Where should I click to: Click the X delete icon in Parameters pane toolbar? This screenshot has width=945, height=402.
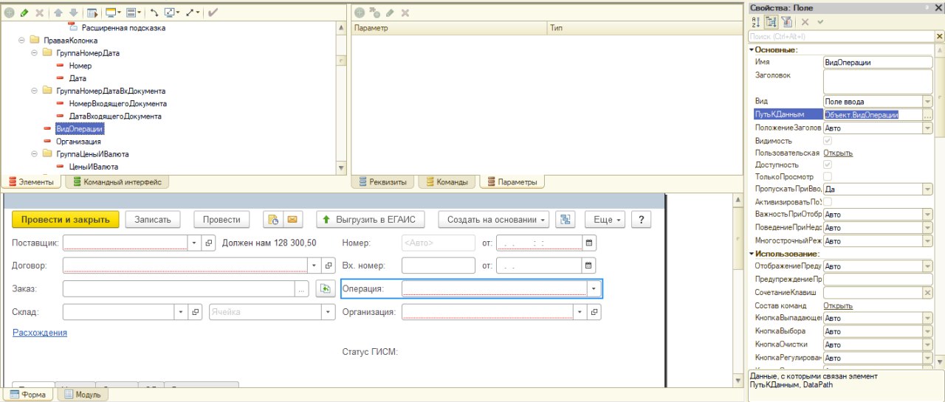[405, 13]
